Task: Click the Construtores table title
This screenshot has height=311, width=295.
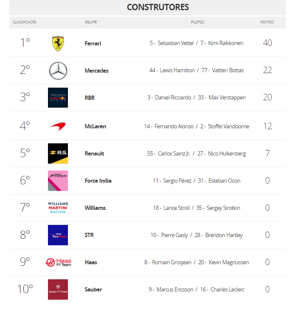Action: 158,7
